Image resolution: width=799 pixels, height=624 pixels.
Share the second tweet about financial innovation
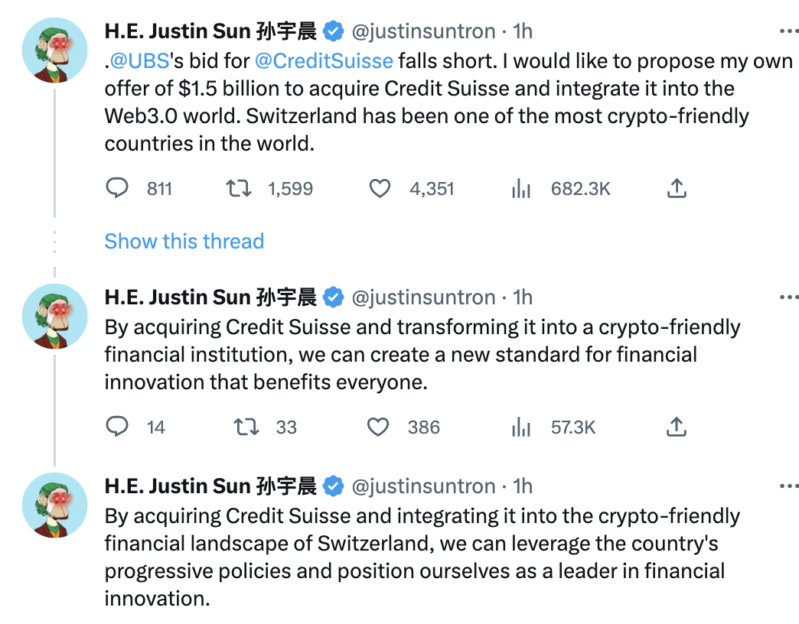(x=676, y=427)
